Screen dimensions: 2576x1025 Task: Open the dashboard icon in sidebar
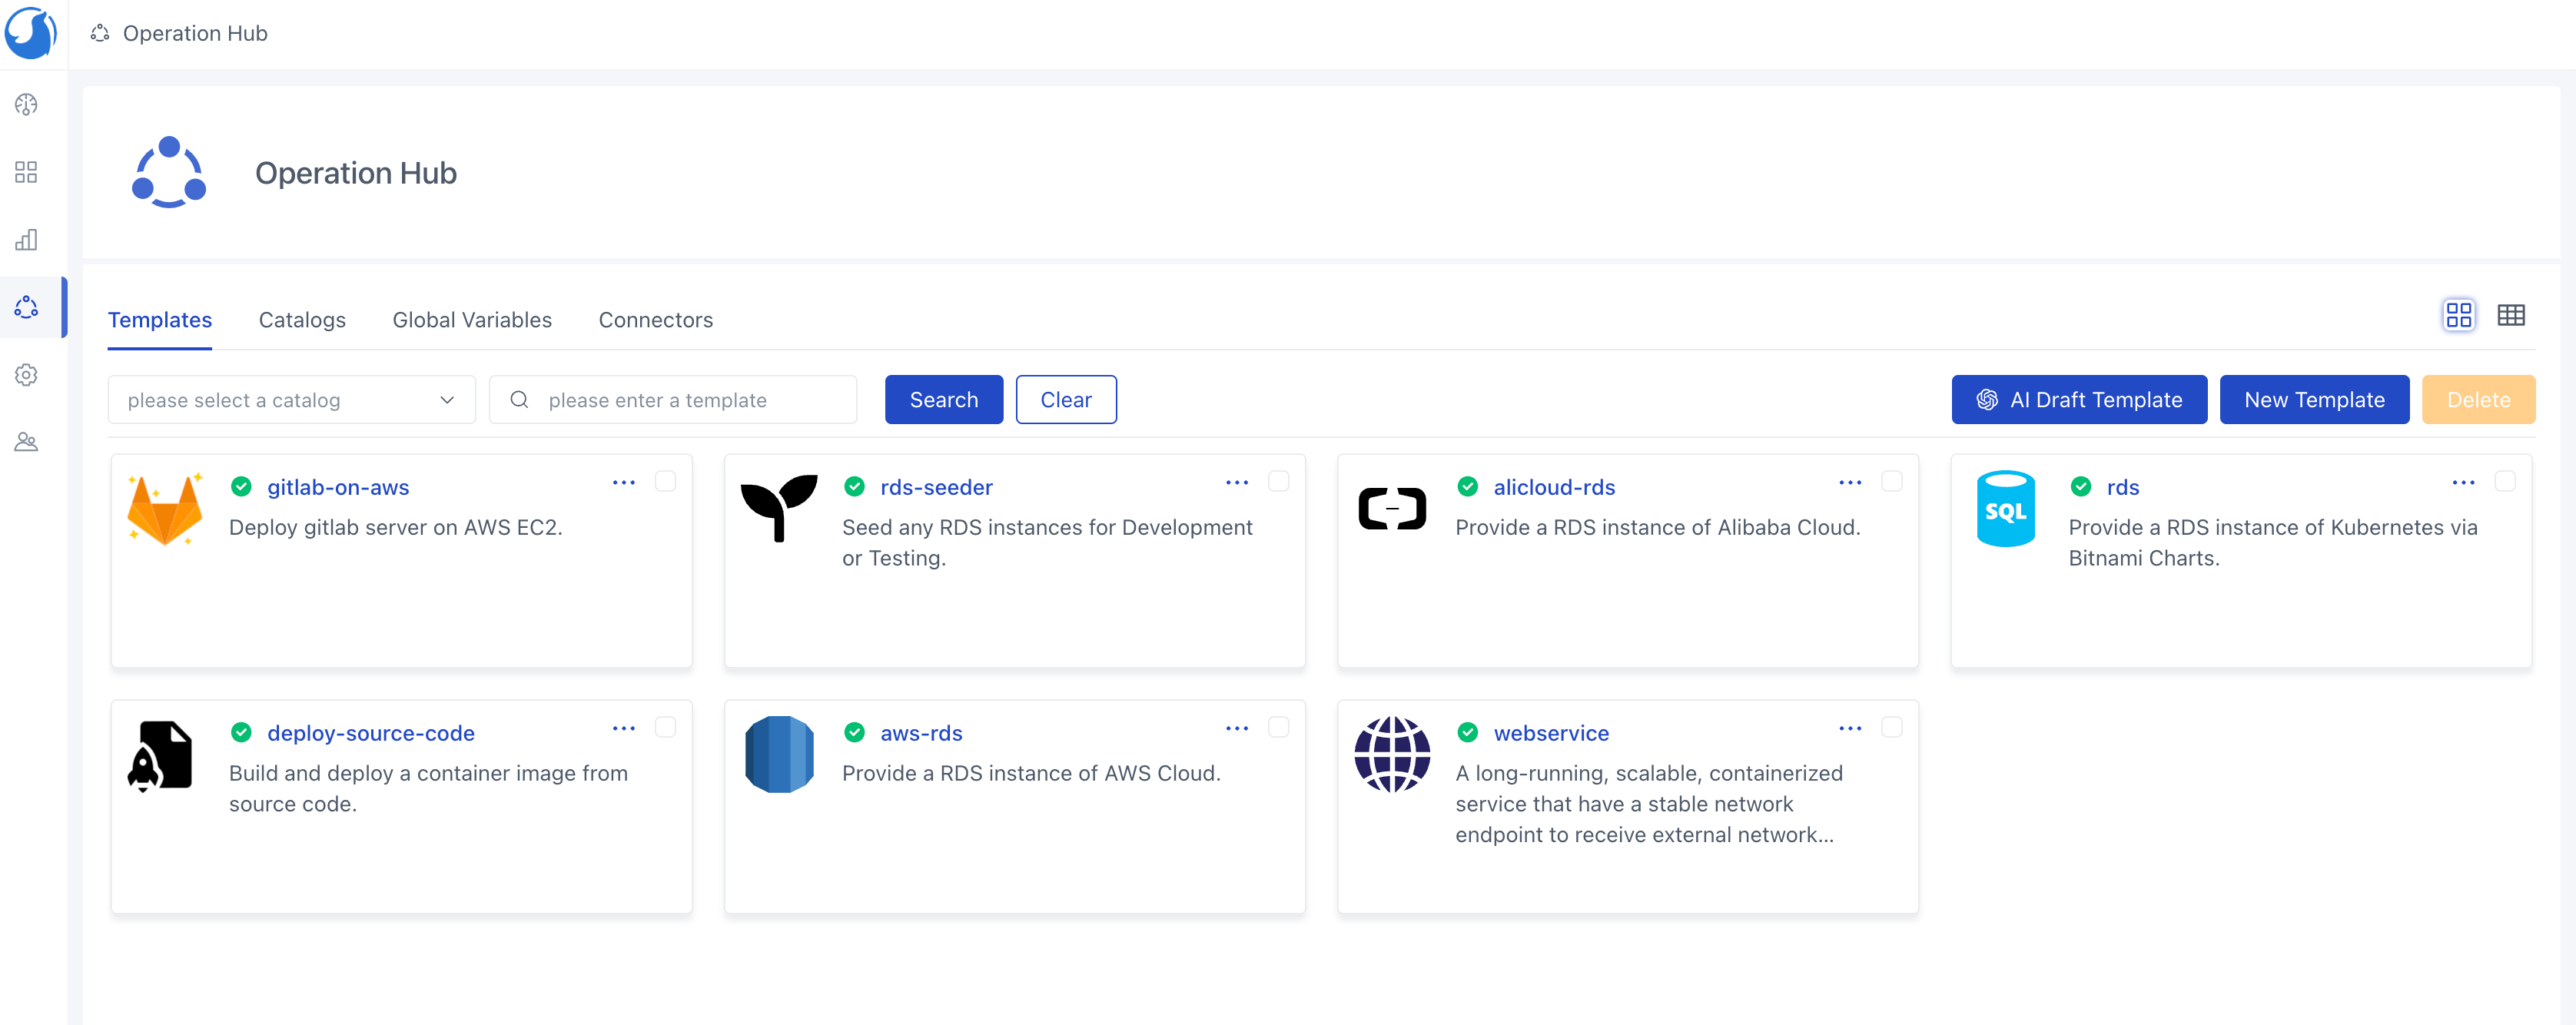coord(26,105)
